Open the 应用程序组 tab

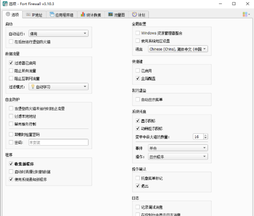[62, 15]
